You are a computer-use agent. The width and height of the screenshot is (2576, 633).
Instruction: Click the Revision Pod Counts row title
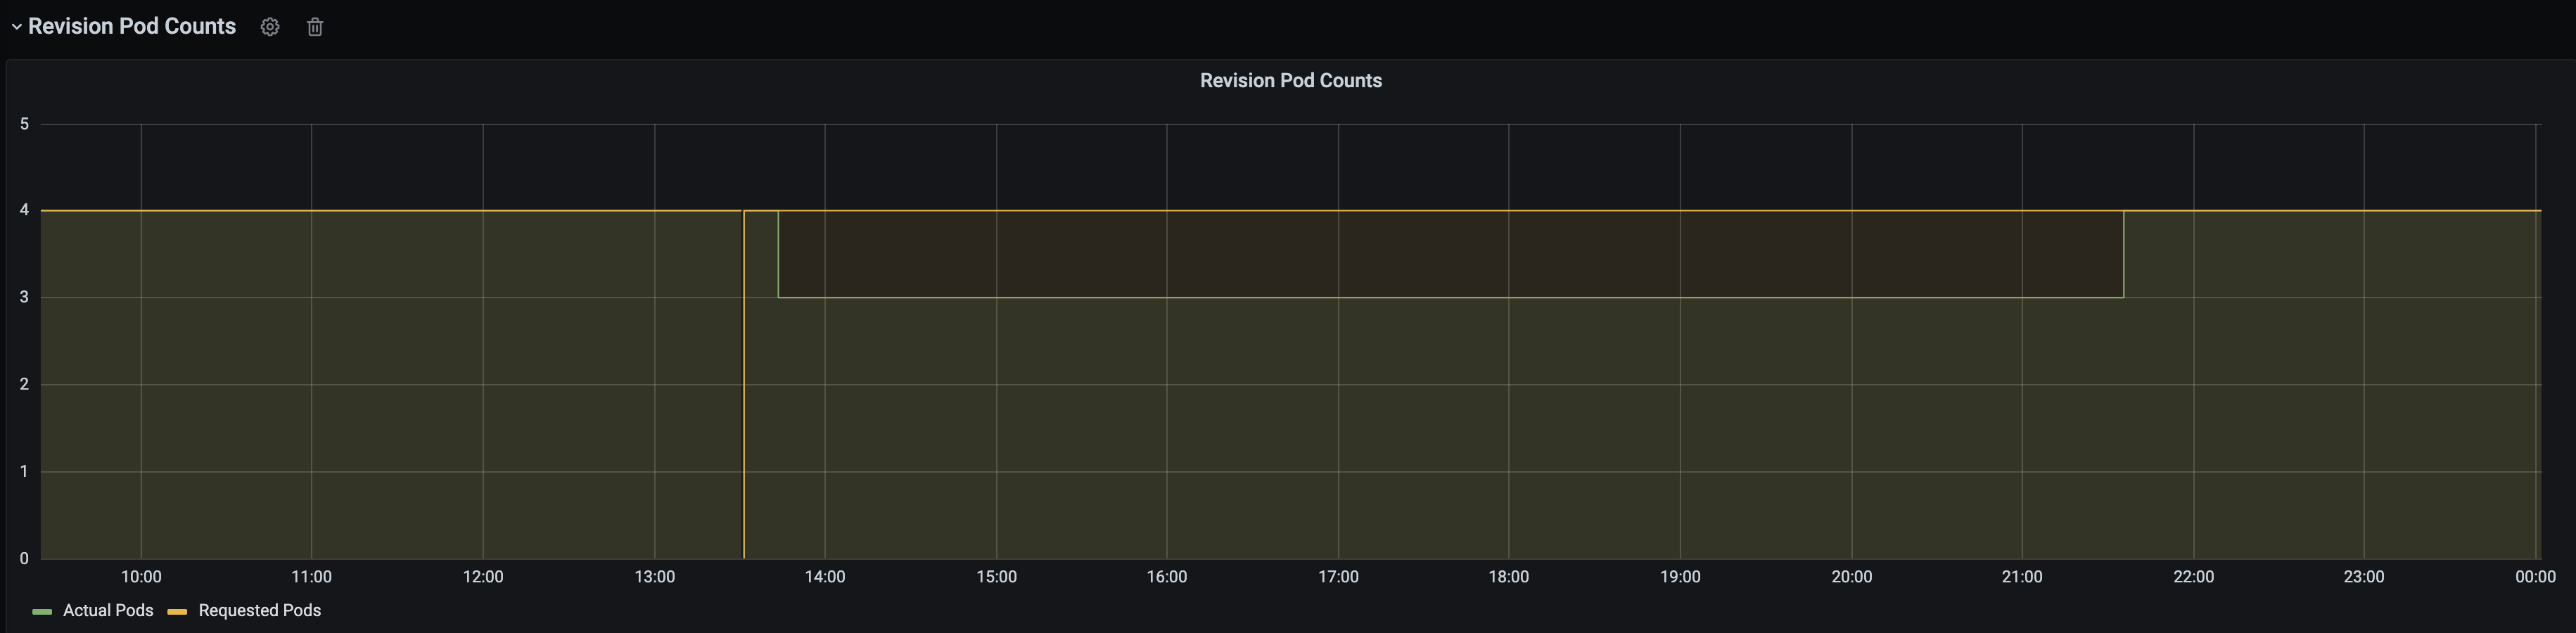[x=132, y=26]
